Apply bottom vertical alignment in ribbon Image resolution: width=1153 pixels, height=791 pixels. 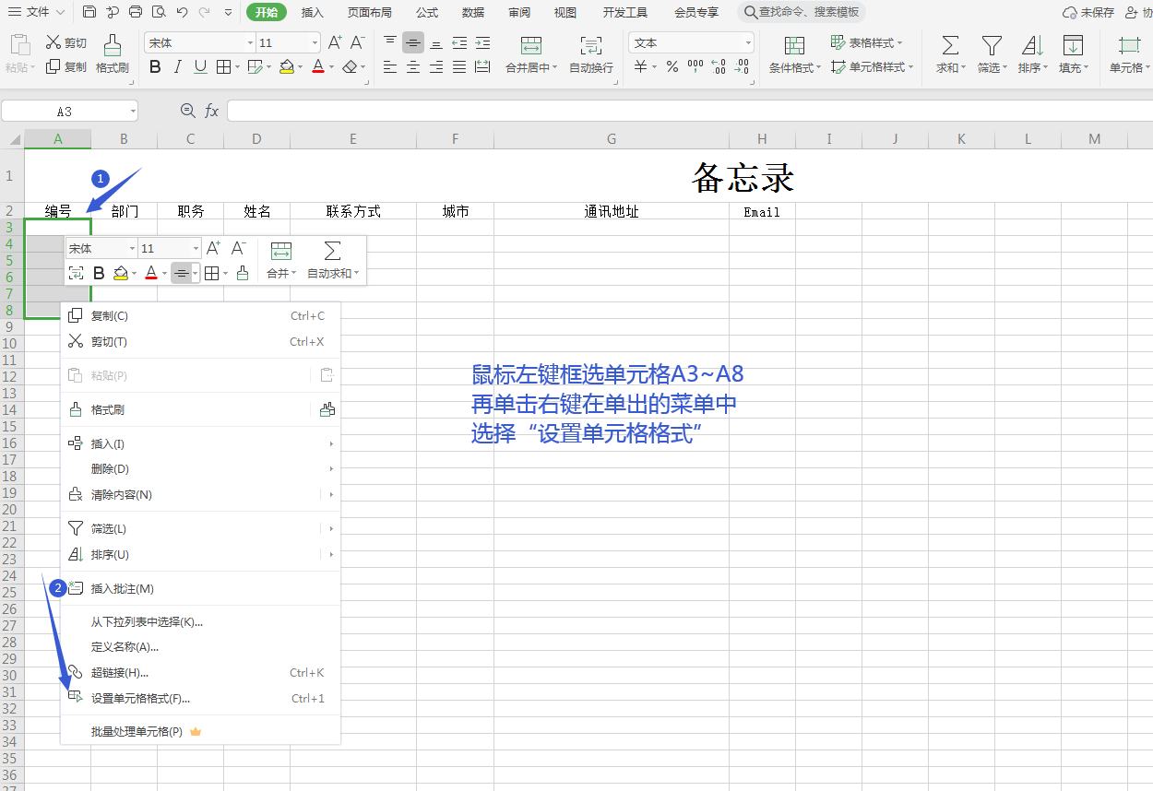coord(436,42)
